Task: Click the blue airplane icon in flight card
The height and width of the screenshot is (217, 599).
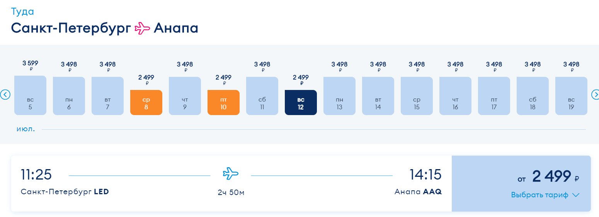Action: [x=231, y=174]
